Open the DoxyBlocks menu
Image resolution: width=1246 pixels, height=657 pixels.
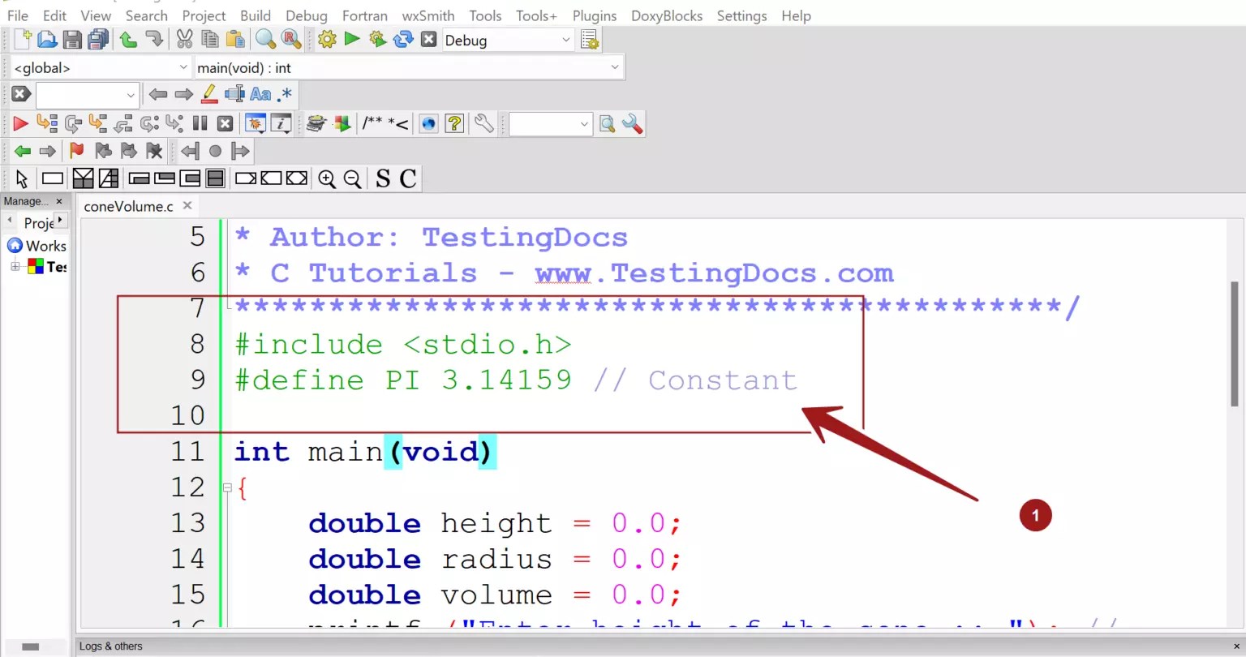(x=666, y=15)
